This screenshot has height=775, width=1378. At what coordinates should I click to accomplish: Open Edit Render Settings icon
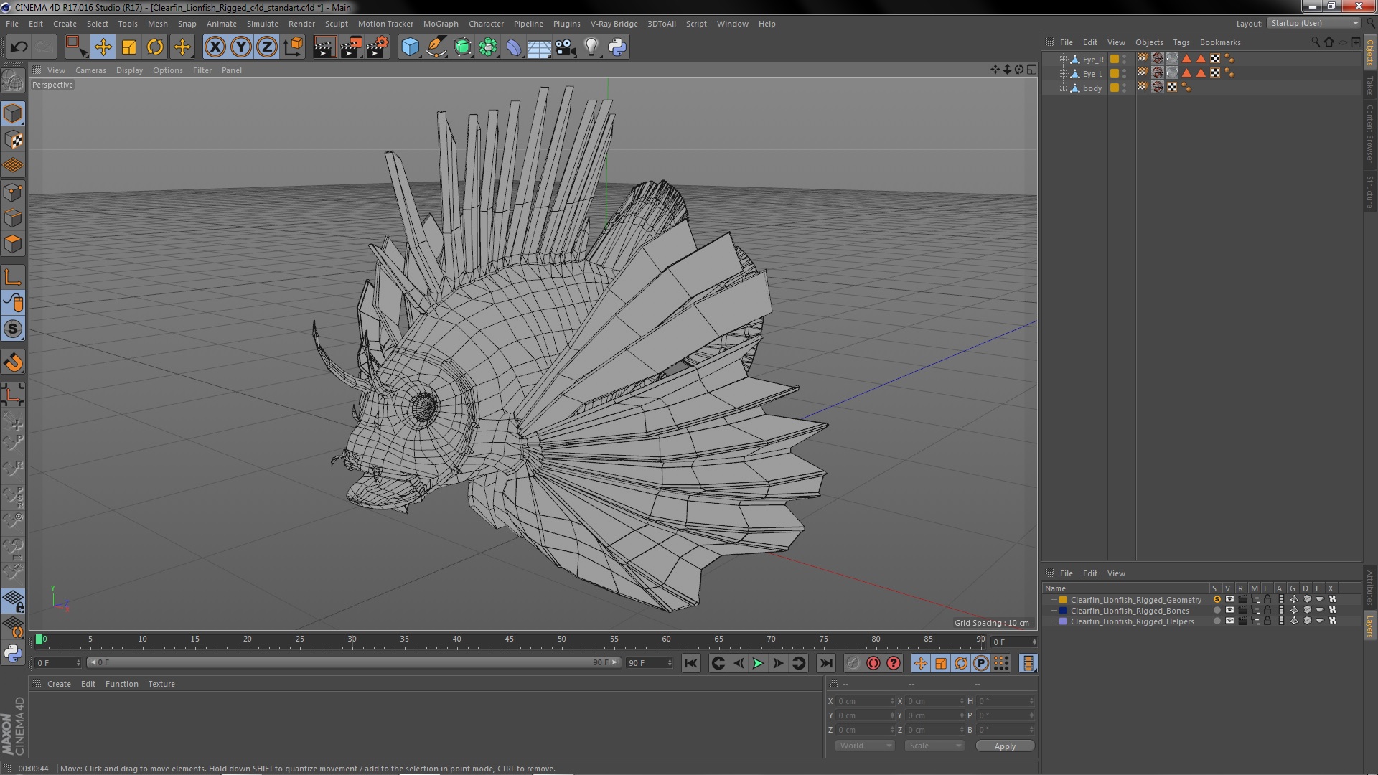click(378, 47)
